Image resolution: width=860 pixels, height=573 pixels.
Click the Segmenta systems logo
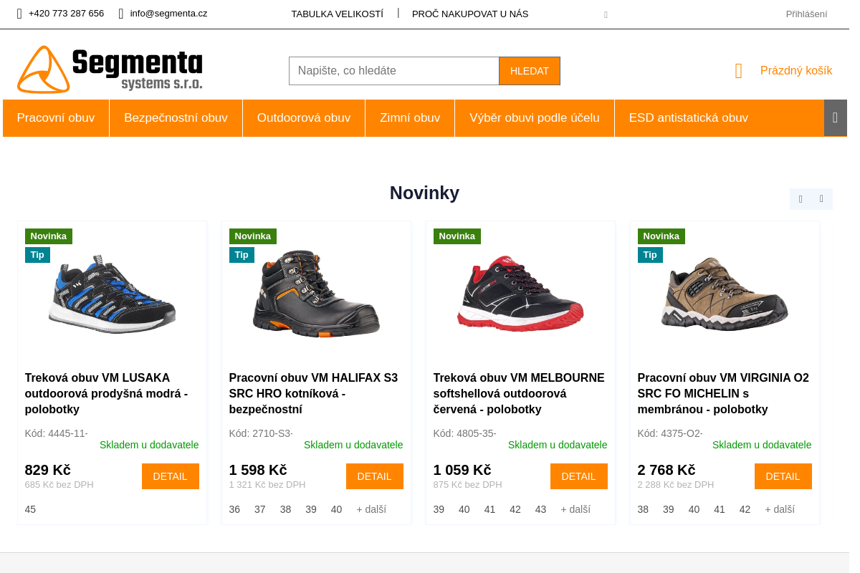[x=110, y=69]
